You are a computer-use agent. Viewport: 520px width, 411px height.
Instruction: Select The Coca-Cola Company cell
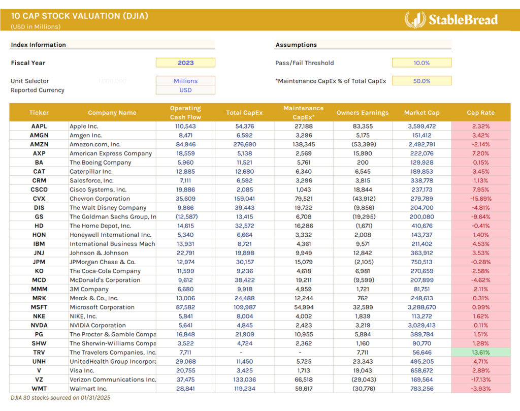[112, 271]
